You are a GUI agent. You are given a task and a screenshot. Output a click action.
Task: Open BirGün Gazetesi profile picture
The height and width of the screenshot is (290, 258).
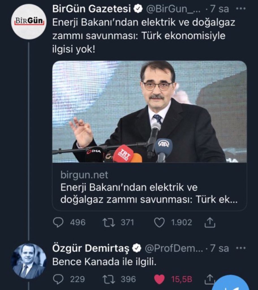[28, 22]
